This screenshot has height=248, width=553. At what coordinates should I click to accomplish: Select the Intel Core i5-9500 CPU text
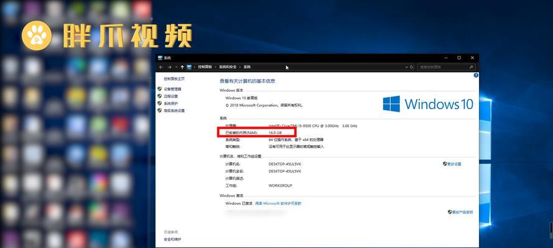pyautogui.click(x=313, y=126)
